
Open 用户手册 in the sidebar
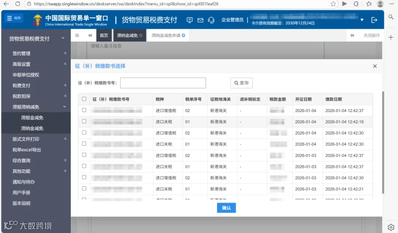click(x=21, y=192)
